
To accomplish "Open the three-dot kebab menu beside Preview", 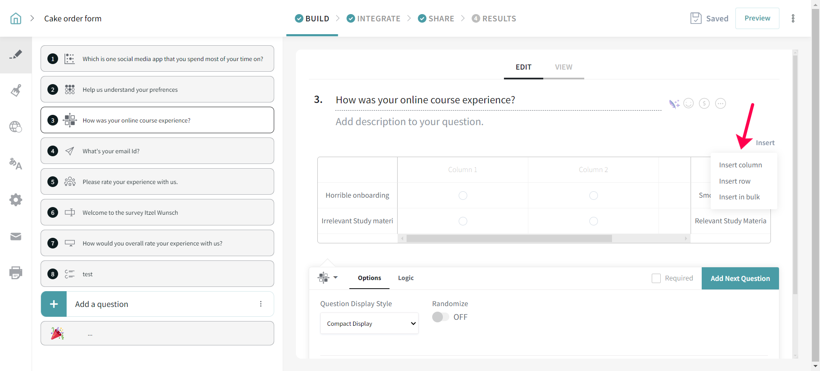I will click(793, 18).
